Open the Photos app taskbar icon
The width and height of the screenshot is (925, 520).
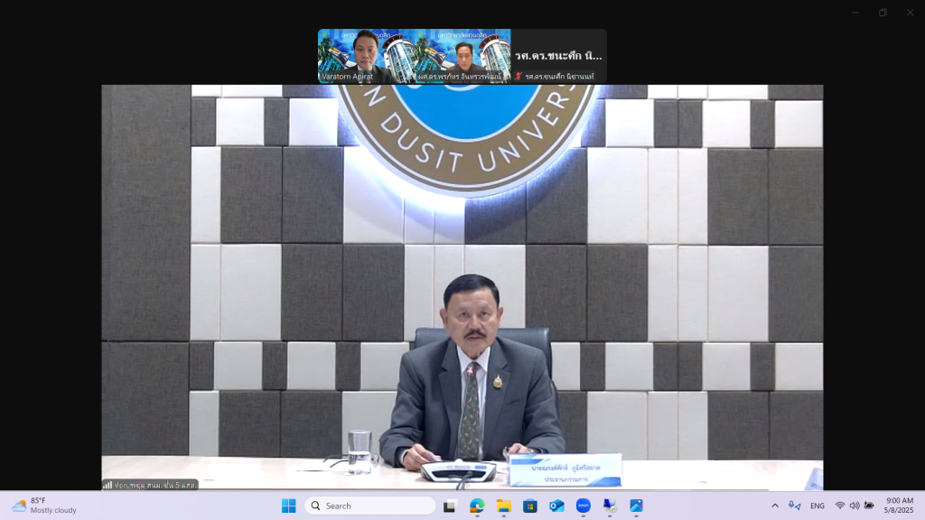click(636, 506)
